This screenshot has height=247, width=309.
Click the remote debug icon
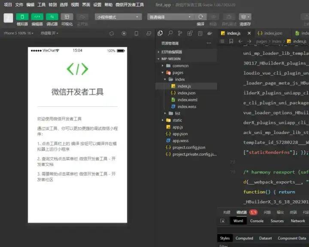[229, 17]
